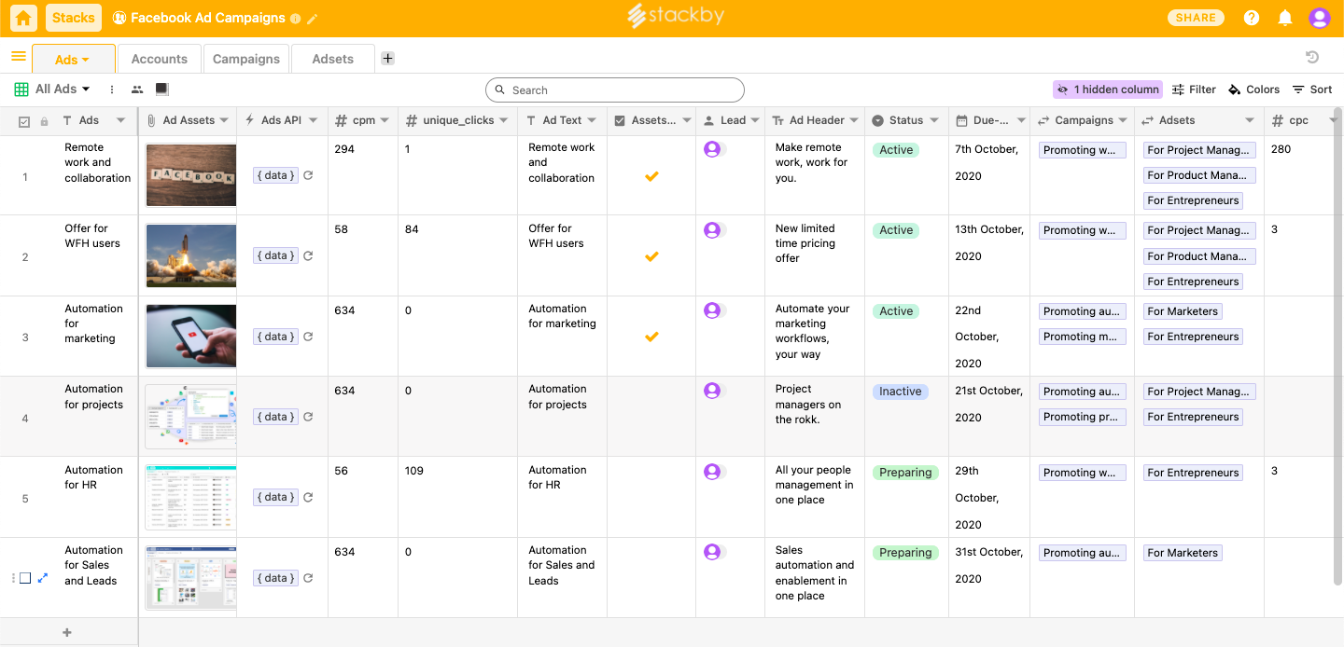Click the SHARE button
Screen dimensions: 1344x647
(x=1196, y=18)
